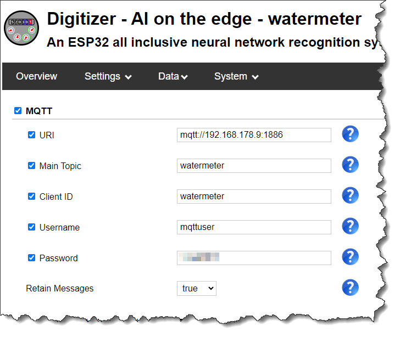This screenshot has height=337, width=400.
Task: Open help icon for Retain Messages
Action: (350, 288)
